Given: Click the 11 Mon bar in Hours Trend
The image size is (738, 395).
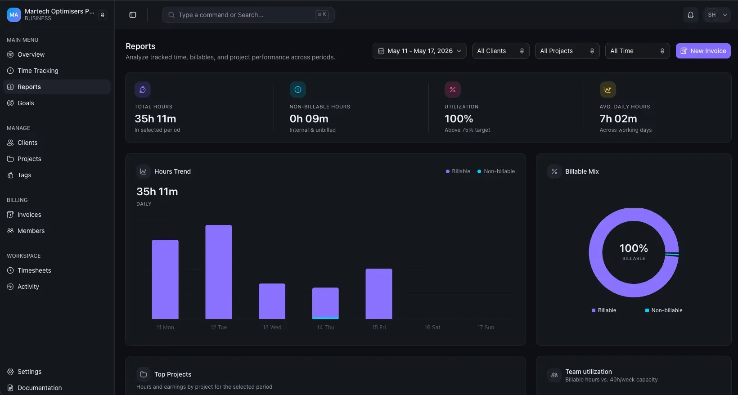Looking at the screenshot, I should coord(165,279).
